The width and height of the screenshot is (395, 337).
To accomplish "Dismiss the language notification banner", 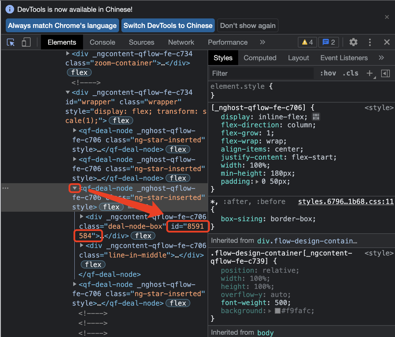I will pos(387,17).
